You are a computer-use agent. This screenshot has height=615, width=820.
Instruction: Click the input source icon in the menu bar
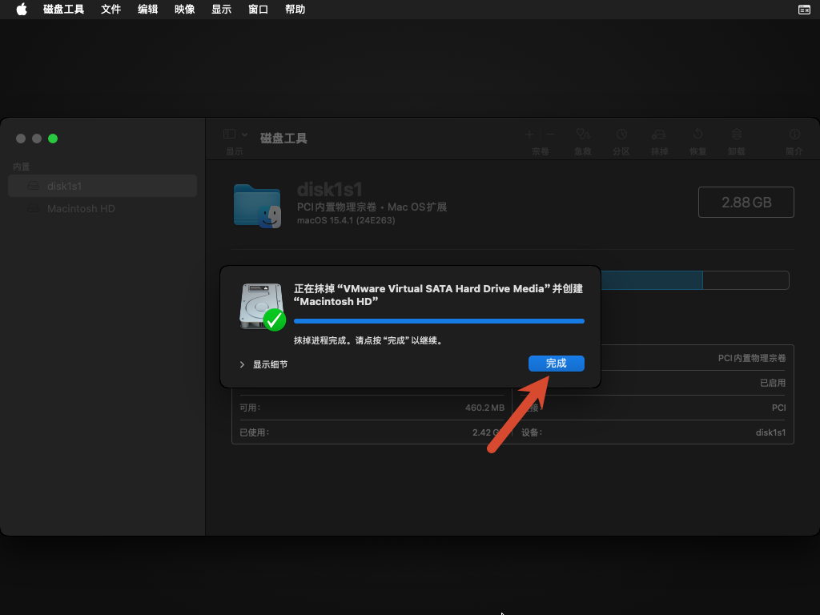(x=804, y=10)
